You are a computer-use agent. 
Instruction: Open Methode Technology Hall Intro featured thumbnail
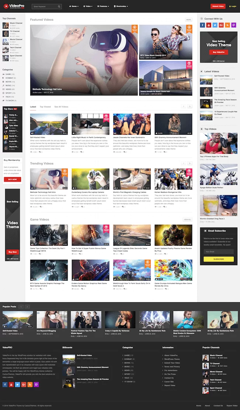[84, 60]
